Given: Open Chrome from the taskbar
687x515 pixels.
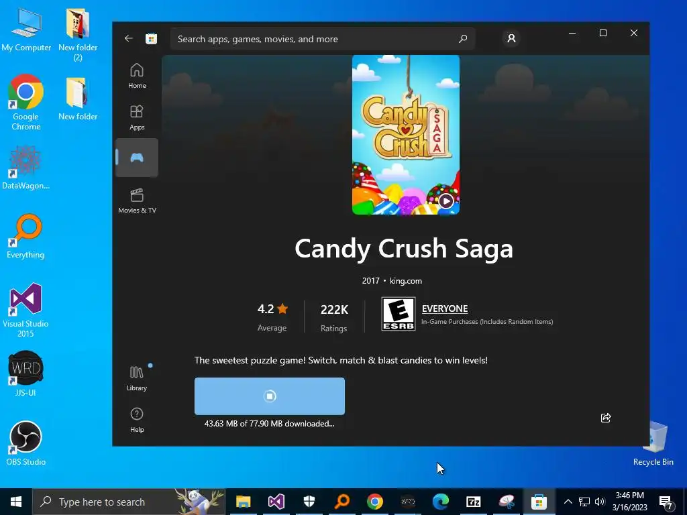Looking at the screenshot, I should (x=374, y=502).
